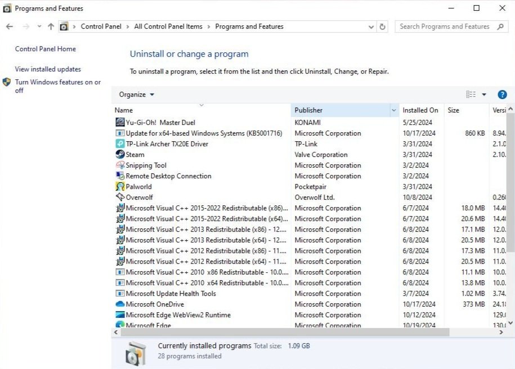The height and width of the screenshot is (369, 515).
Task: Click the Visual C++ 2013 (x64) installer icon
Action: (x=120, y=240)
